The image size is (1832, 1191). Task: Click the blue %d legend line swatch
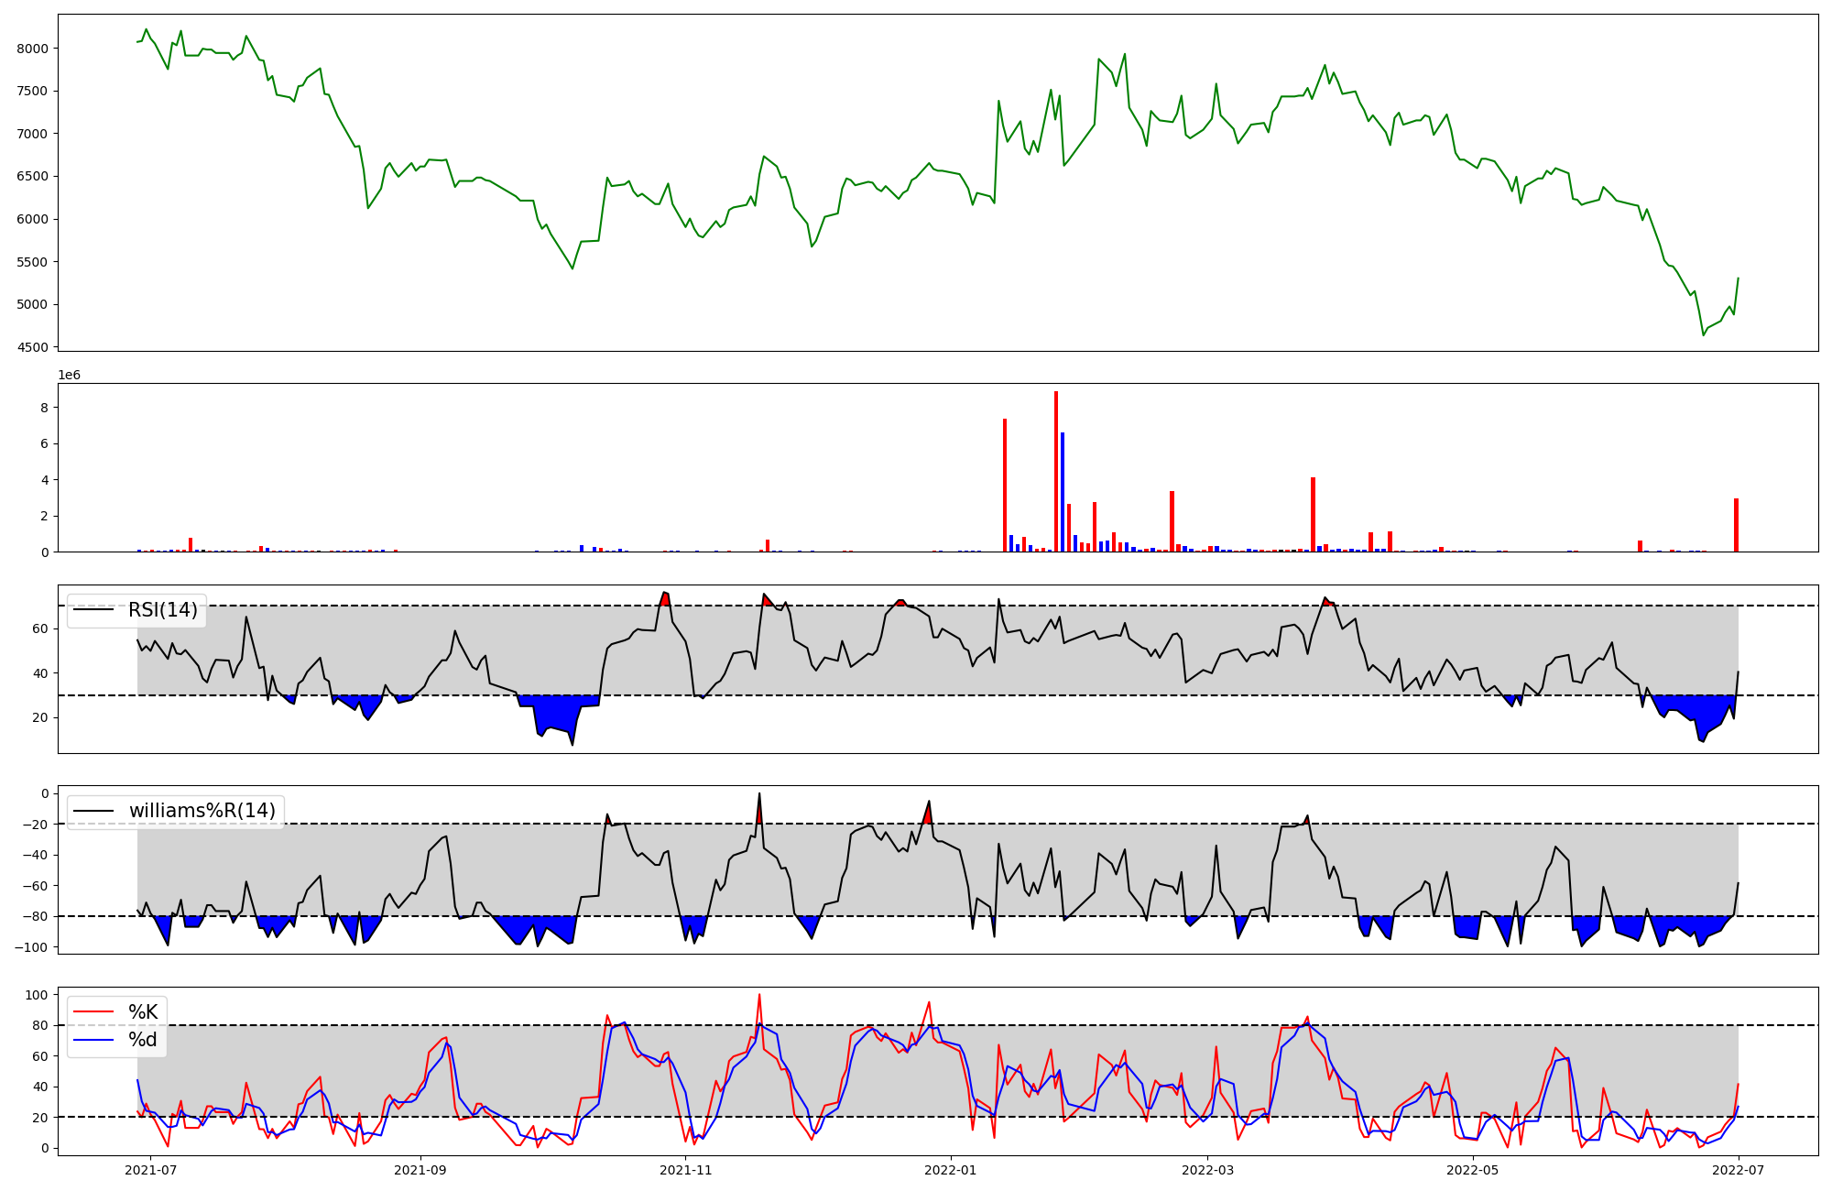pos(93,1040)
